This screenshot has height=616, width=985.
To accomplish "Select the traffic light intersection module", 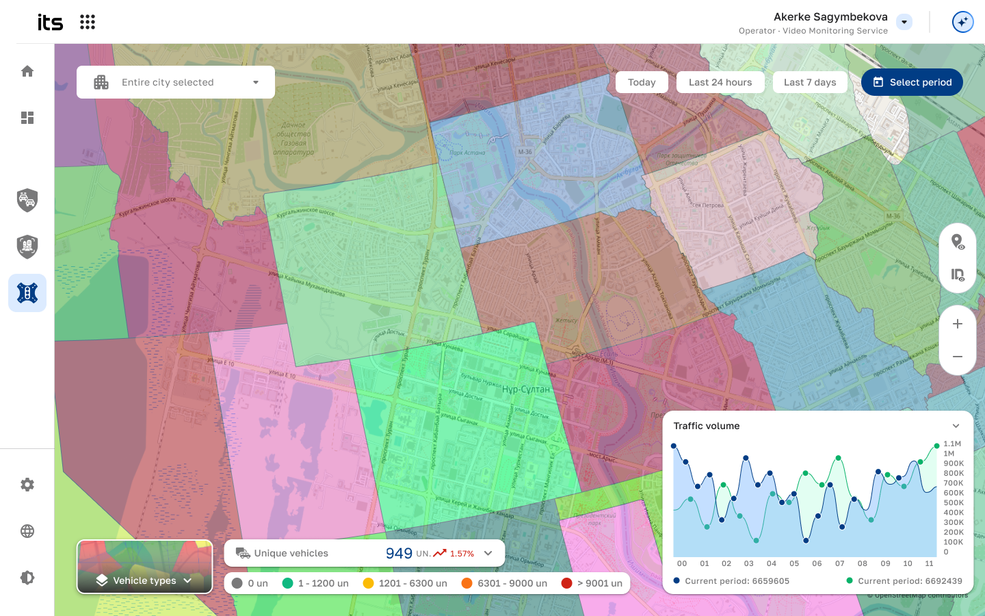I will (27, 293).
